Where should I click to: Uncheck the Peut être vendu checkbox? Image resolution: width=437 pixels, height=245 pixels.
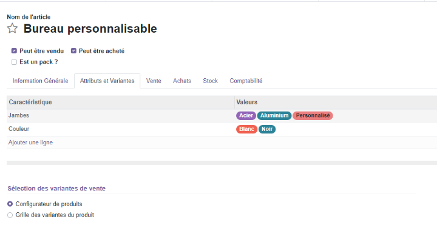[x=14, y=51]
